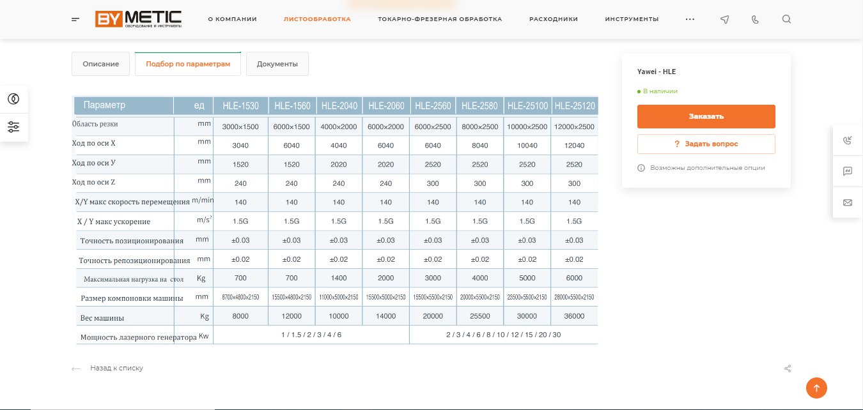Click the orange scroll-to-top arrow button
Screen dimensions: 863x410
[816, 387]
